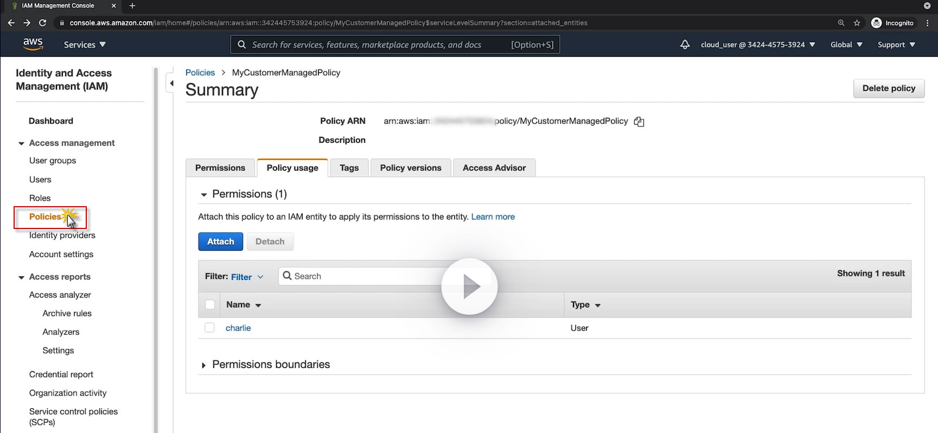938x433 pixels.
Task: Open new browser tab with plus icon
Action: (x=132, y=6)
